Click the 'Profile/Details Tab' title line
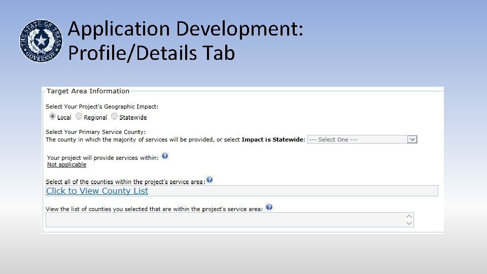Image resolution: width=487 pixels, height=274 pixels. click(x=151, y=53)
